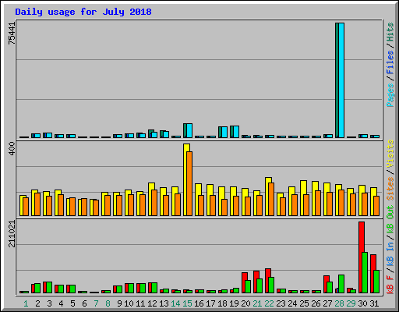Click the yellow visits bar for day 22
399x312 pixels.
pyautogui.click(x=268, y=197)
